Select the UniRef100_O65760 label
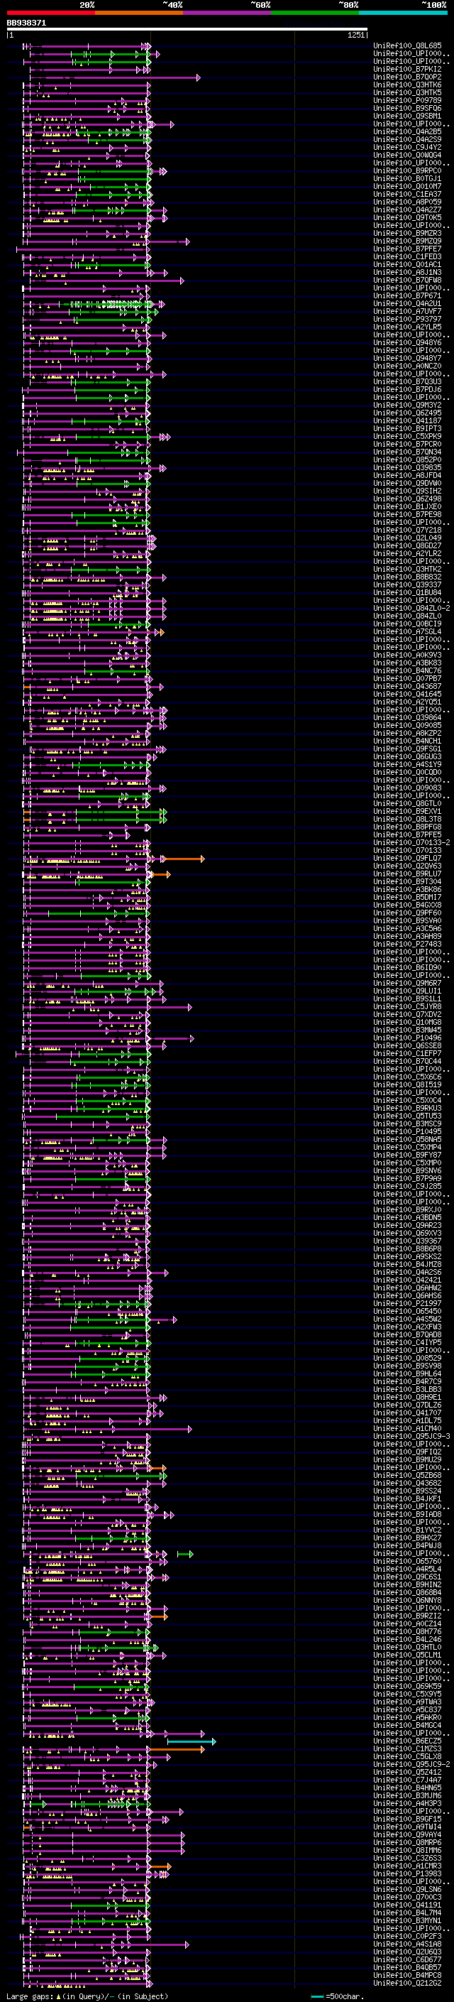 (407, 1560)
